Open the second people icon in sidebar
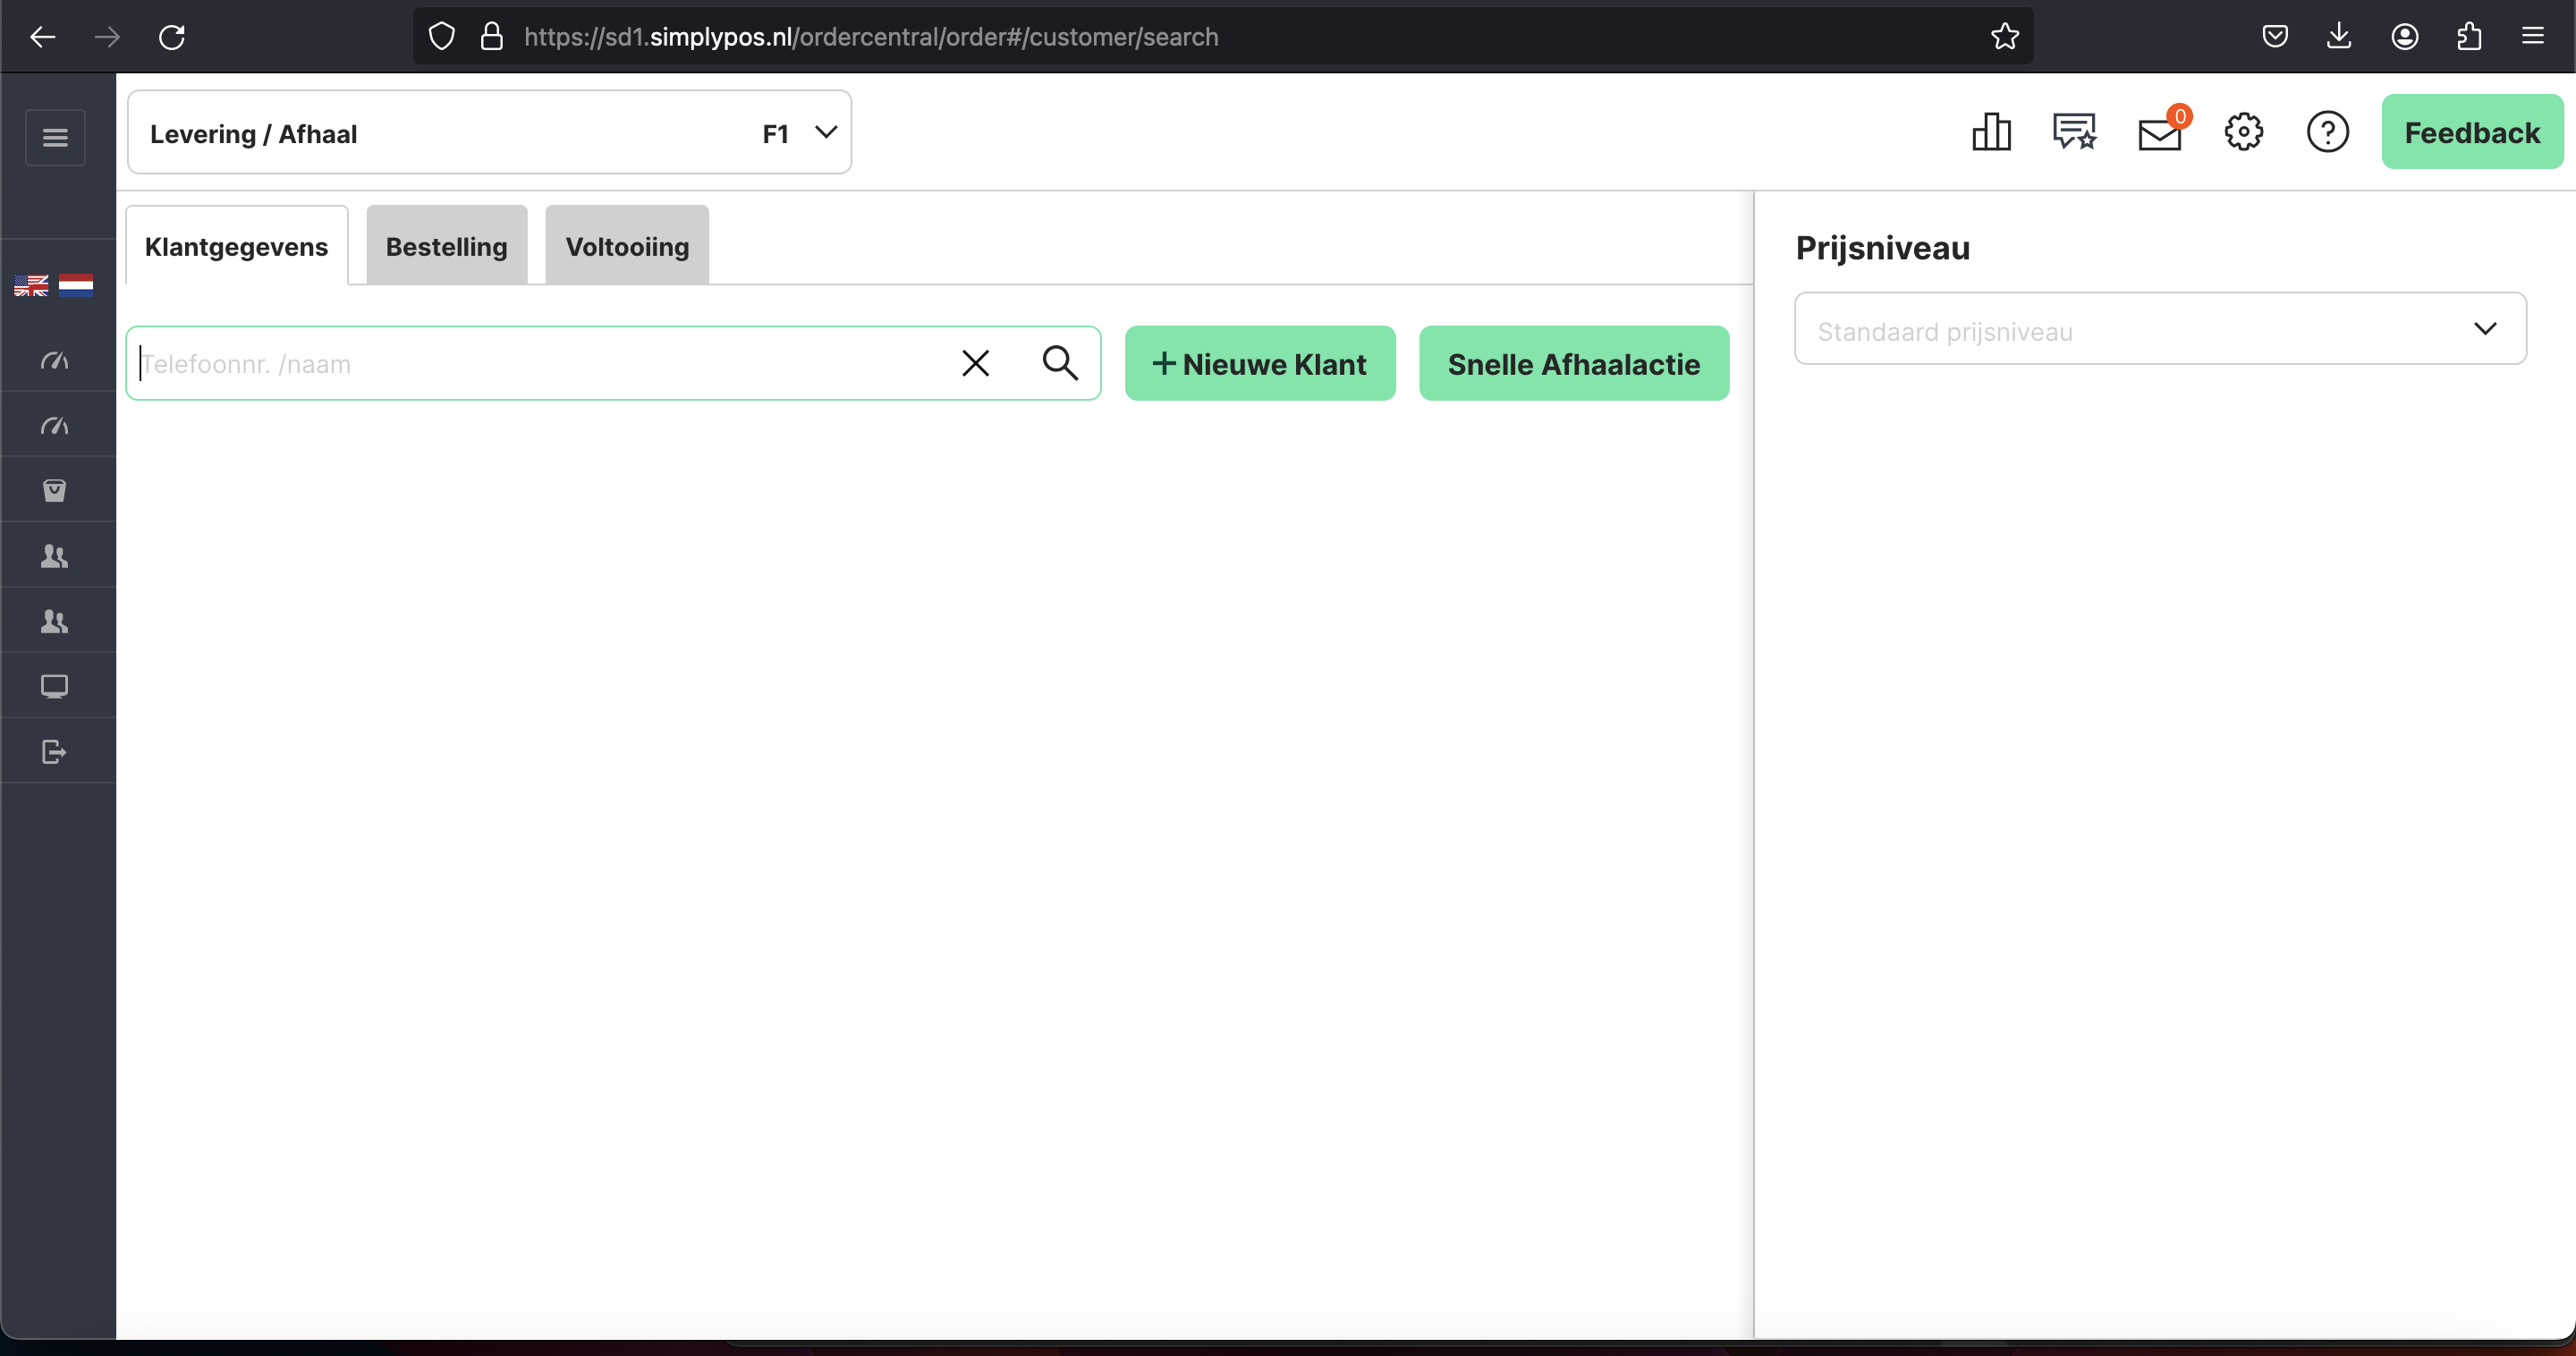2576x1356 pixels. click(x=55, y=621)
